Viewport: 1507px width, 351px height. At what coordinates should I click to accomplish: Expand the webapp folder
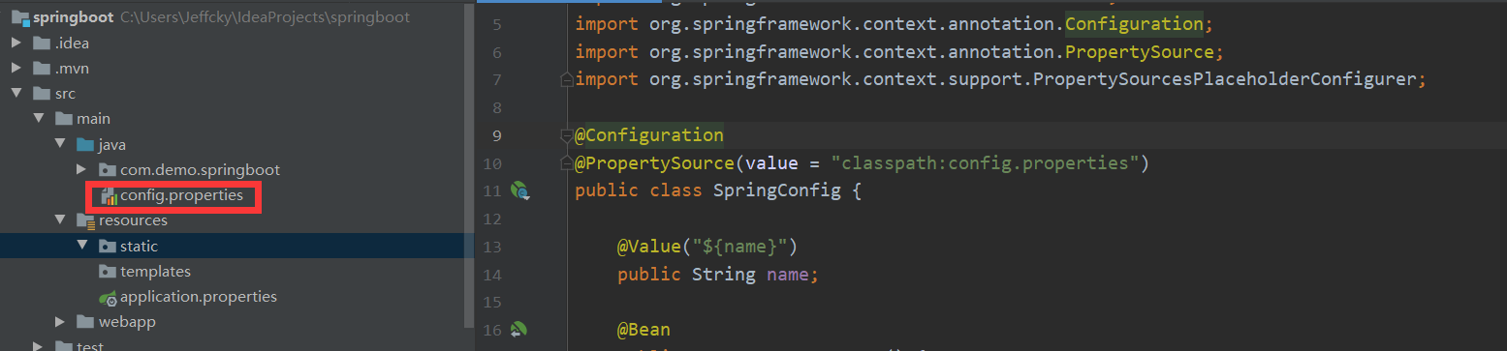click(60, 322)
